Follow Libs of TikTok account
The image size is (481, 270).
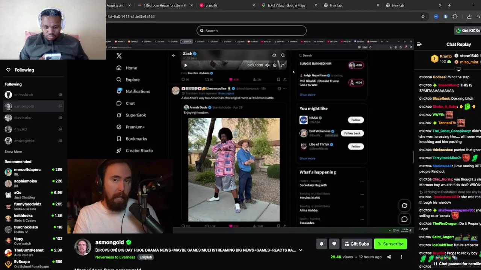pyautogui.click(x=355, y=147)
